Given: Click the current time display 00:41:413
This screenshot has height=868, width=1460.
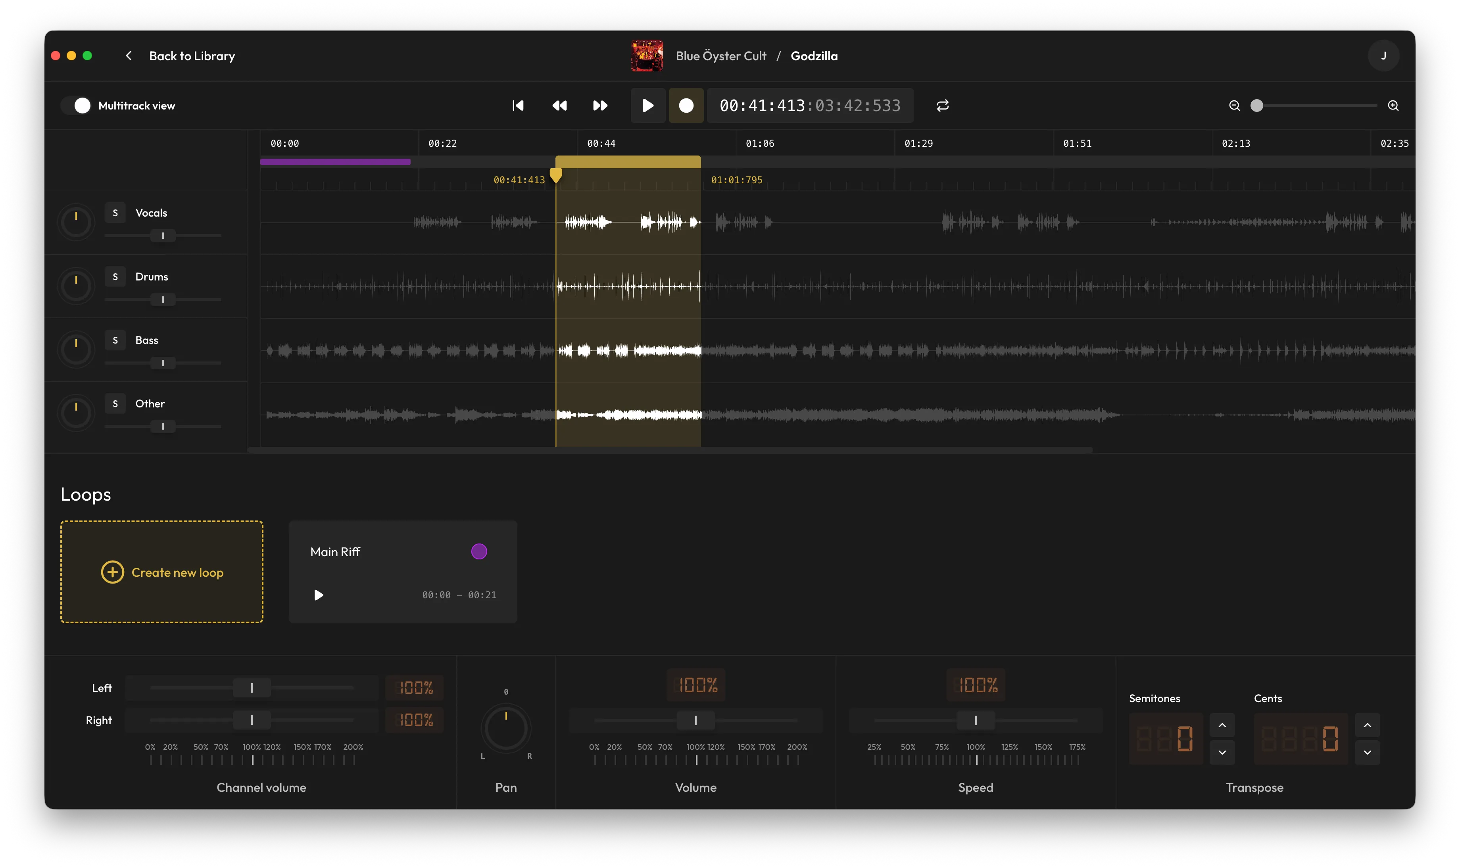Looking at the screenshot, I should (762, 105).
